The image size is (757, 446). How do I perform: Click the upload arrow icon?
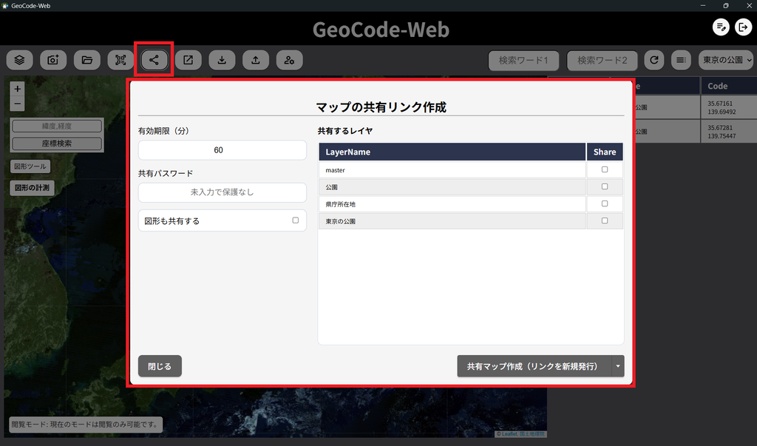coord(256,60)
